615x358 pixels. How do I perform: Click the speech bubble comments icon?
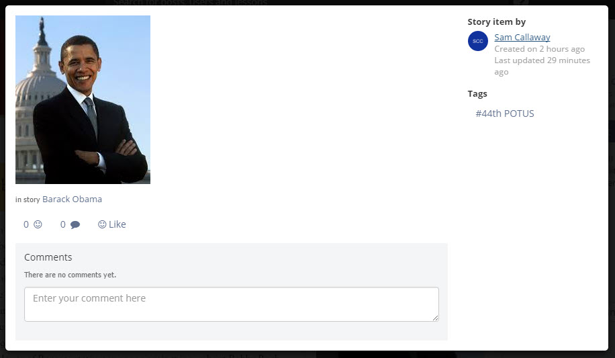(75, 225)
